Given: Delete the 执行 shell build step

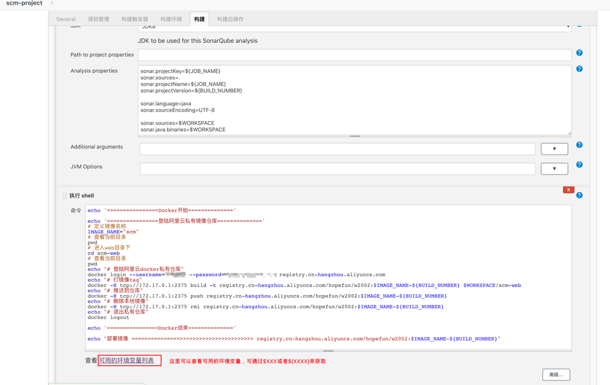Looking at the screenshot, I should point(568,190).
